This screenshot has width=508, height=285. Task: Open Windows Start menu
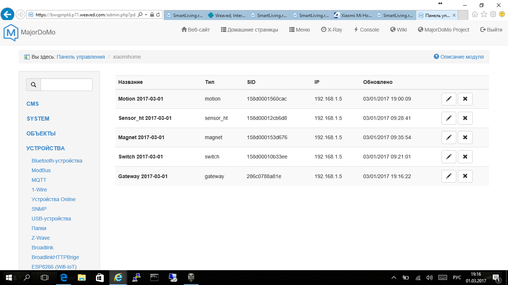pos(9,277)
